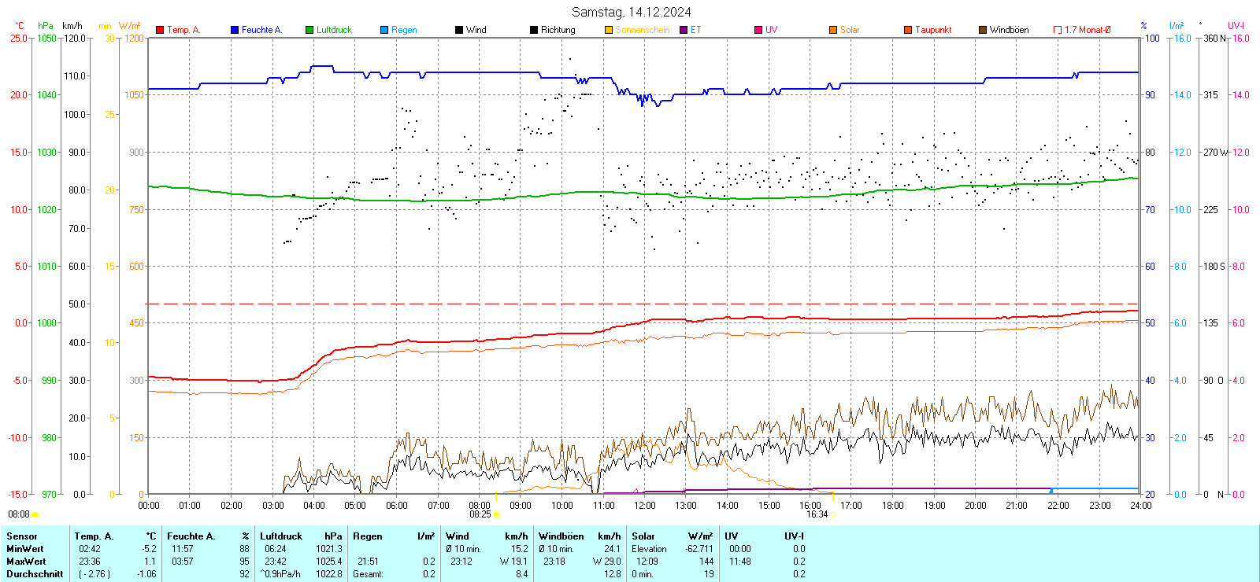
Task: Click the green Luftdruck legend square
Action: (x=309, y=30)
